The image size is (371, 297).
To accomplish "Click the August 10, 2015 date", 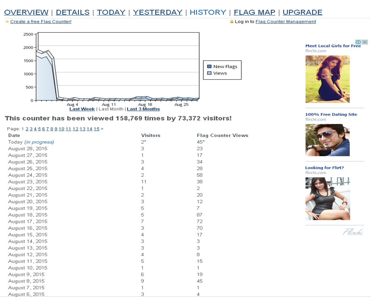I will 28,268.
